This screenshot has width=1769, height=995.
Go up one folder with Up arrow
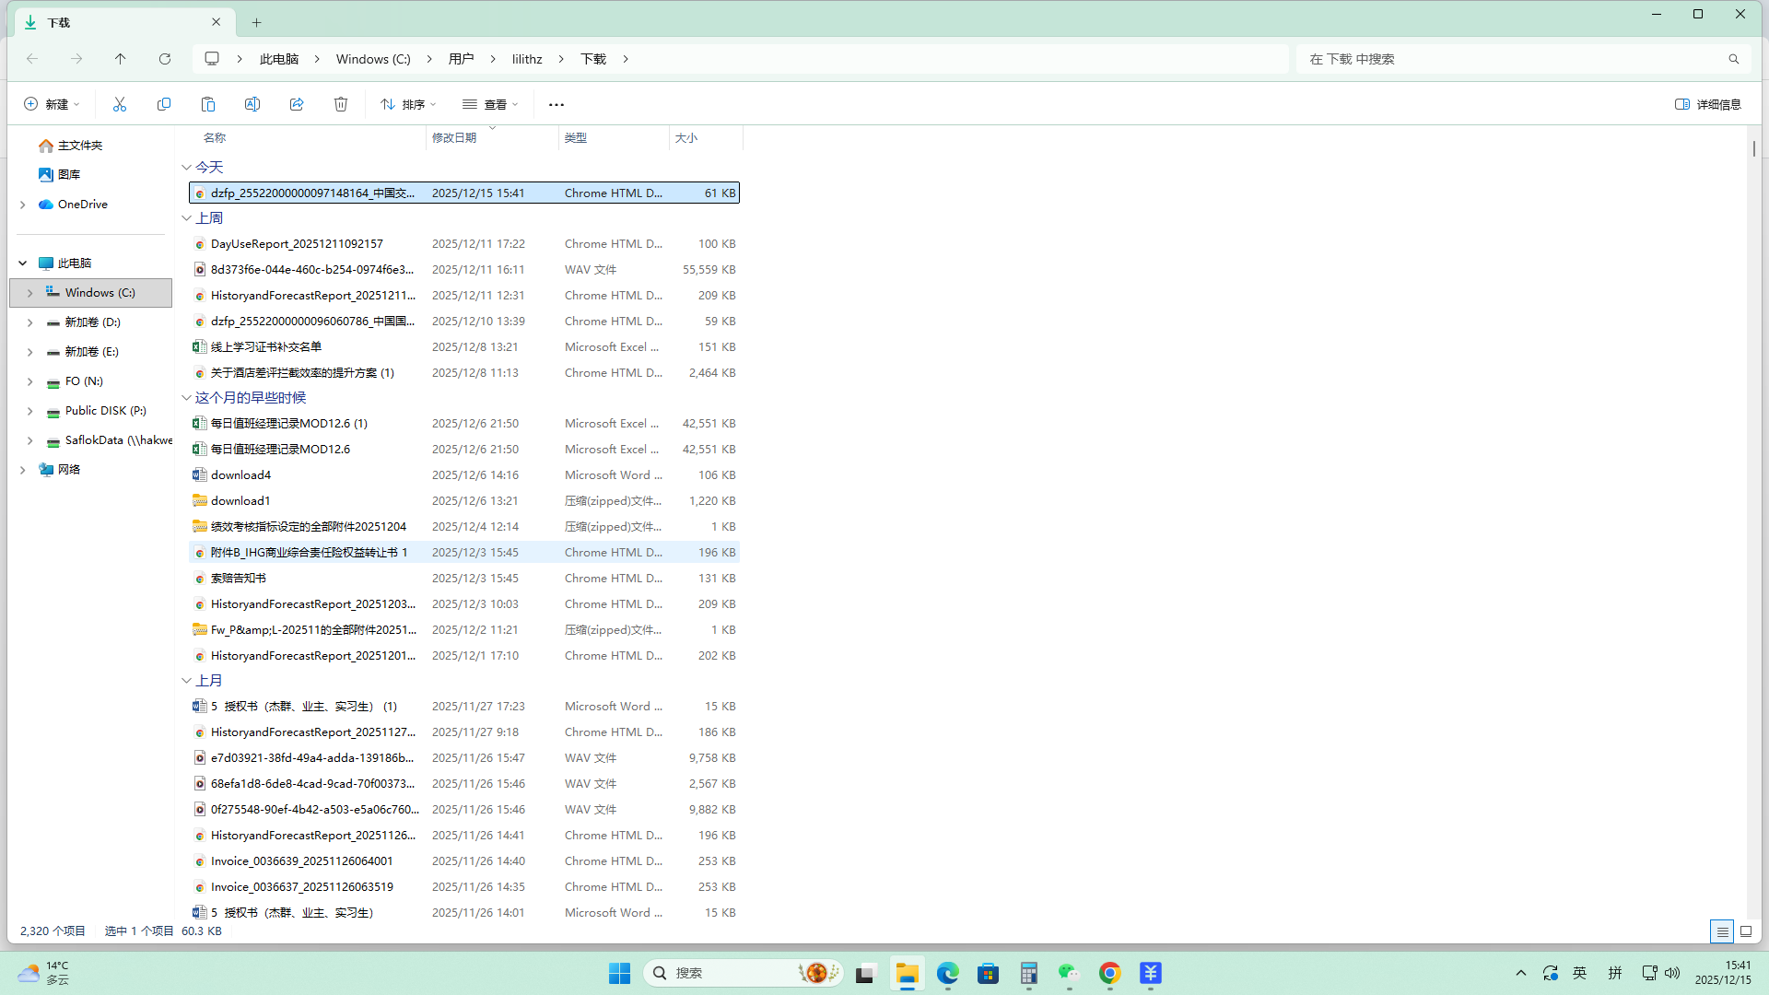click(121, 59)
